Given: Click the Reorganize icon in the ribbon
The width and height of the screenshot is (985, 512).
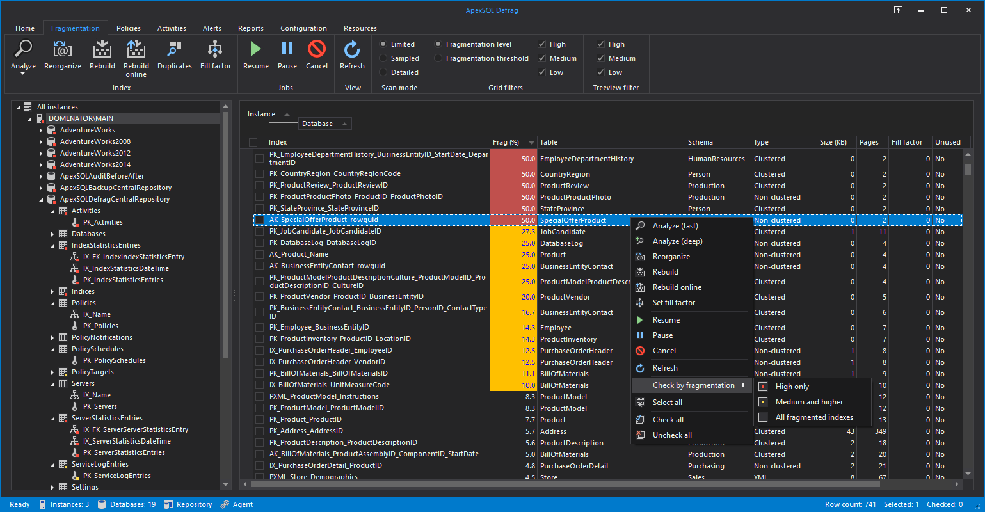Looking at the screenshot, I should (x=62, y=50).
